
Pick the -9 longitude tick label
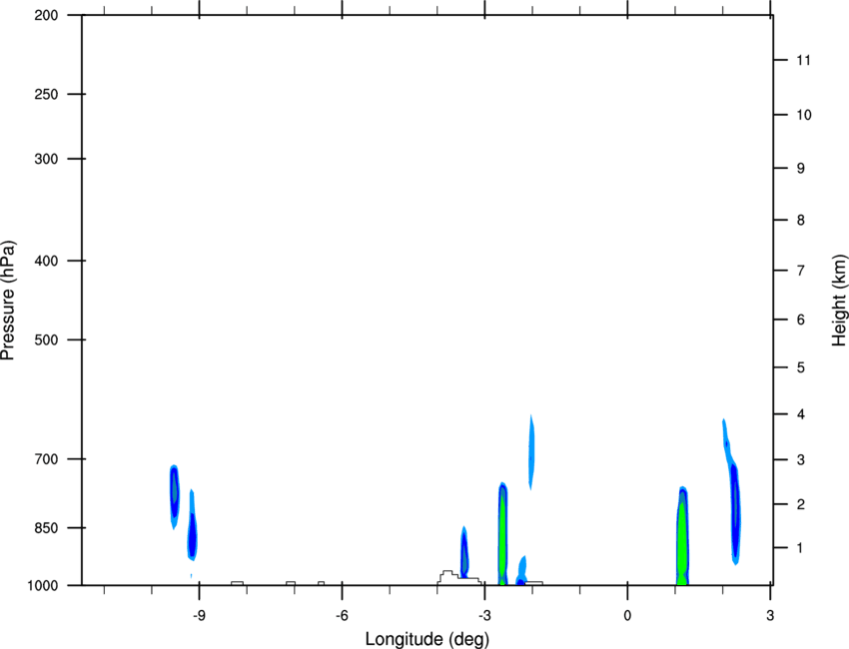pyautogui.click(x=199, y=615)
